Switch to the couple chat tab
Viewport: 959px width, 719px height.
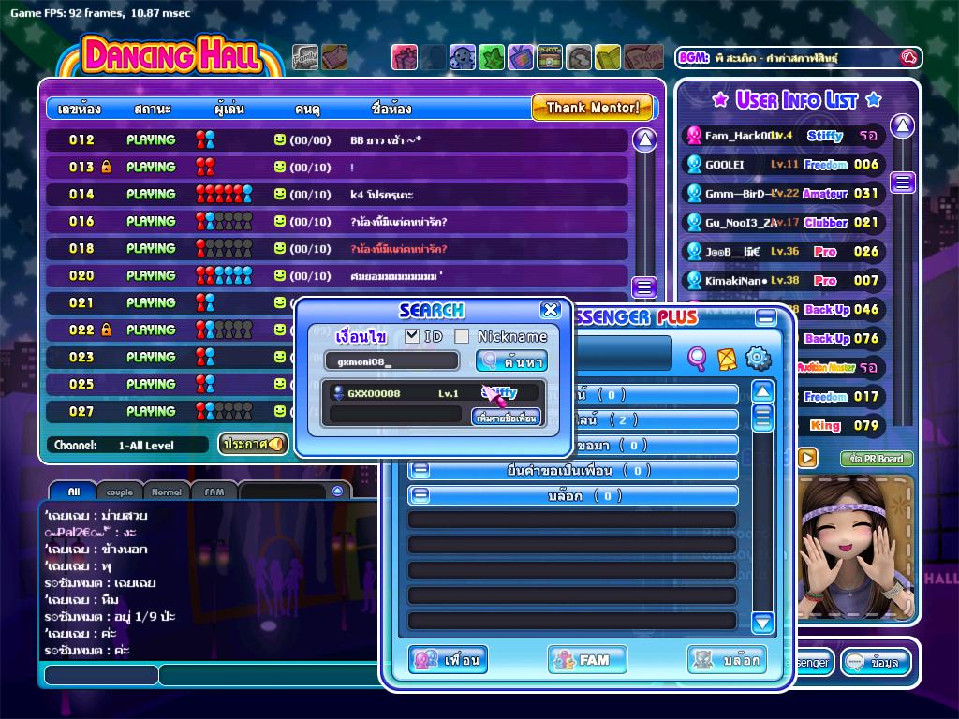coord(120,492)
